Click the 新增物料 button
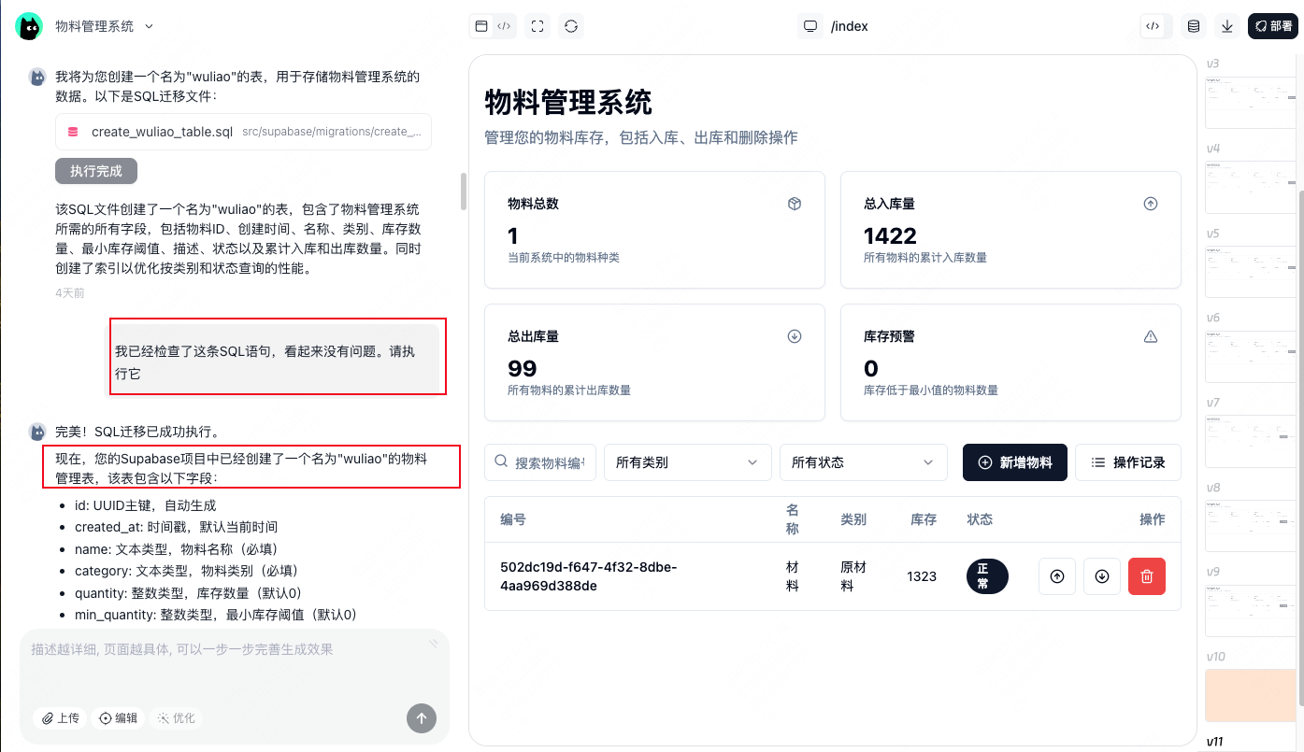 (x=1014, y=461)
